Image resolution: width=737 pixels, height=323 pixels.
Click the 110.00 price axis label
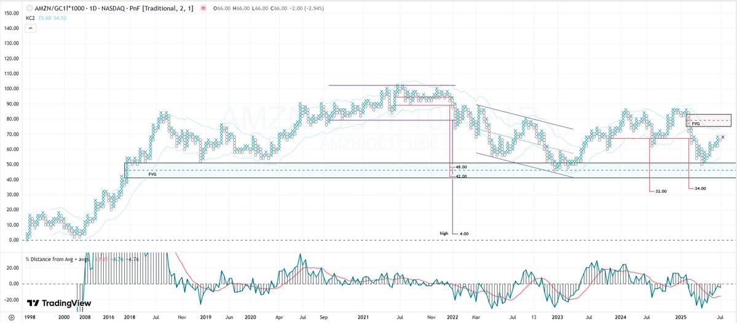[x=11, y=74]
